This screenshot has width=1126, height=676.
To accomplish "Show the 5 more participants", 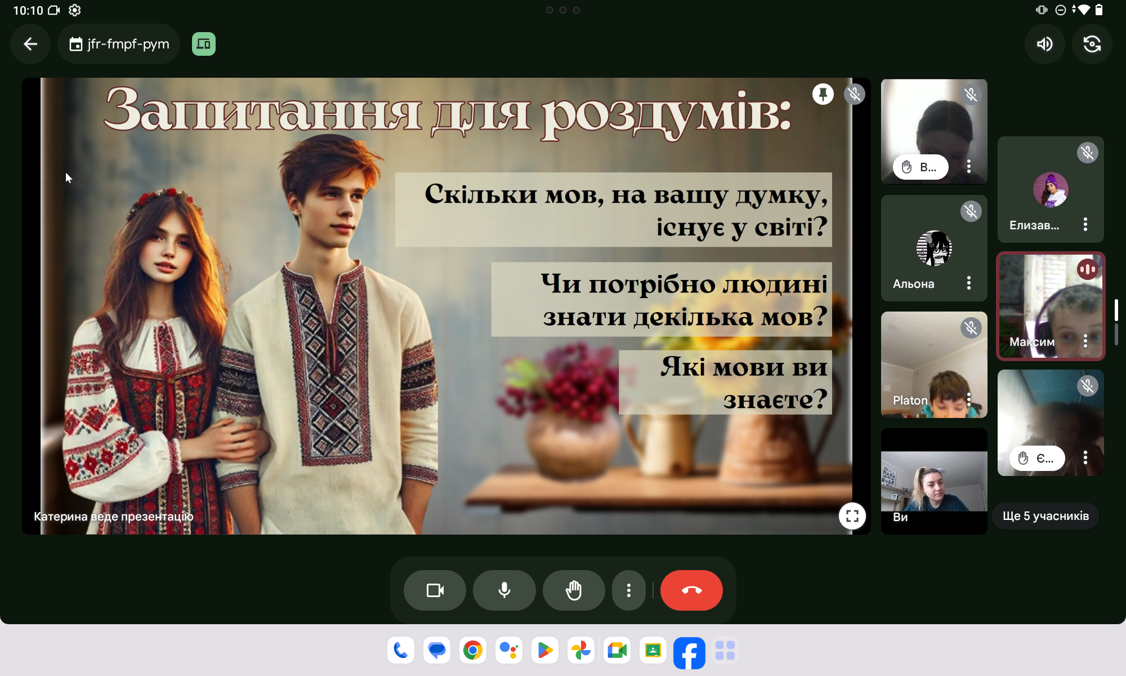I will (x=1045, y=516).
